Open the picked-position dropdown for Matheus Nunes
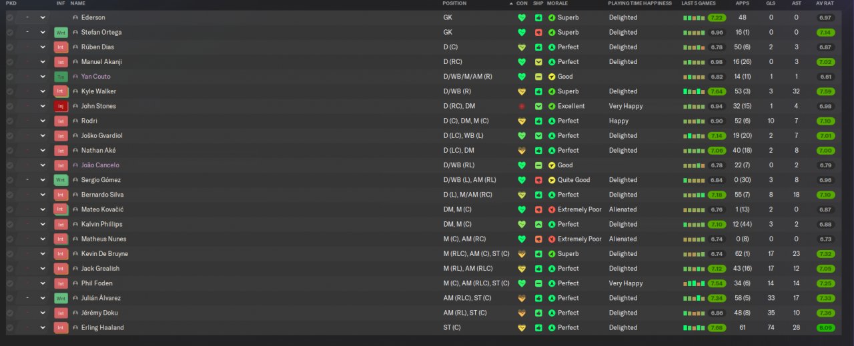The height and width of the screenshot is (346, 854). pos(43,239)
